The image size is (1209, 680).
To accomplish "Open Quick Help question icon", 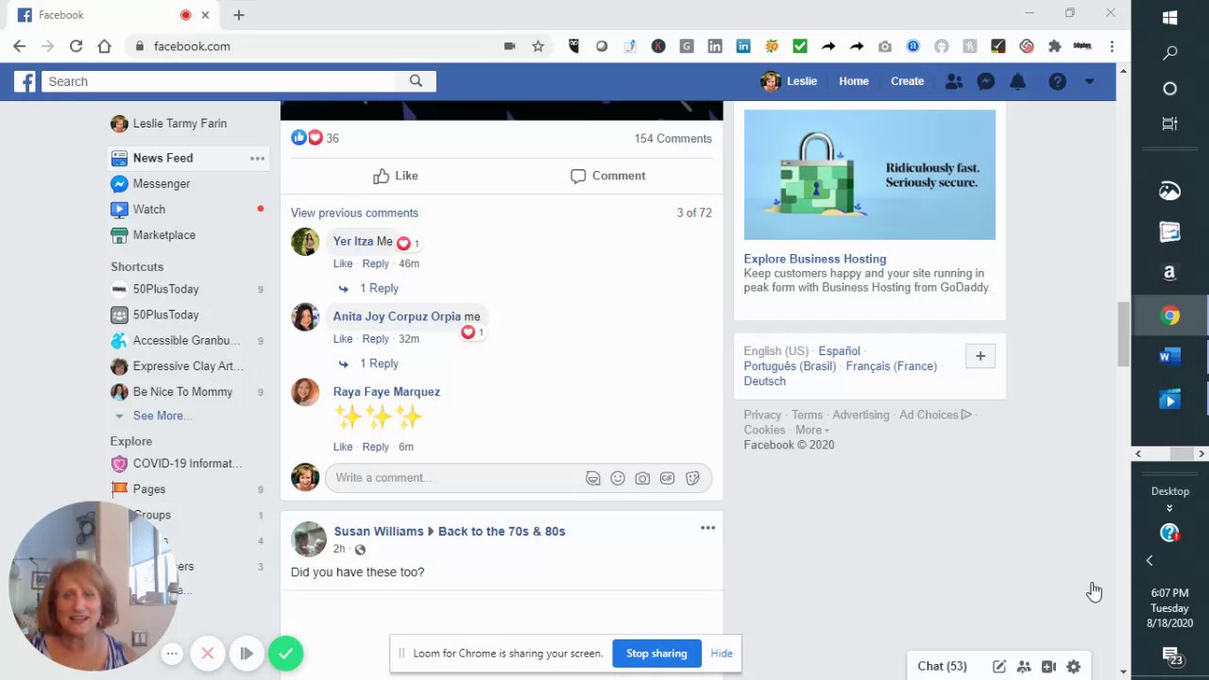I will tap(1057, 81).
